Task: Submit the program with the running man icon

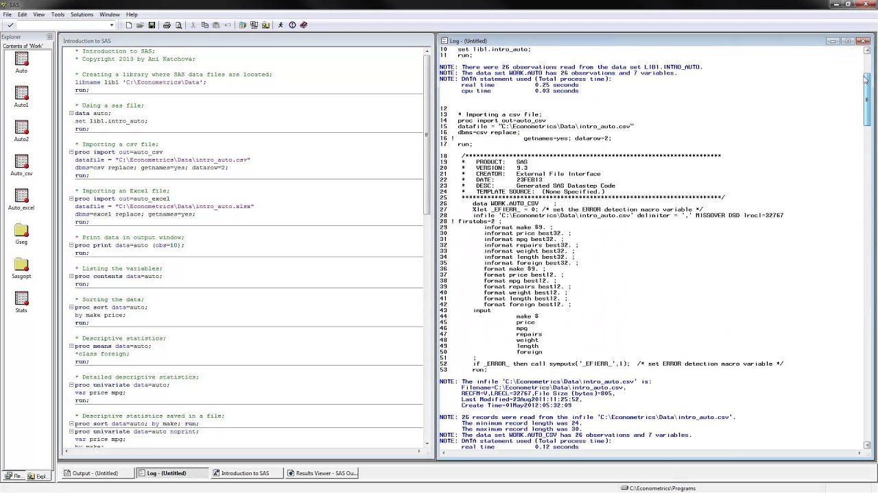Action: 280,25
